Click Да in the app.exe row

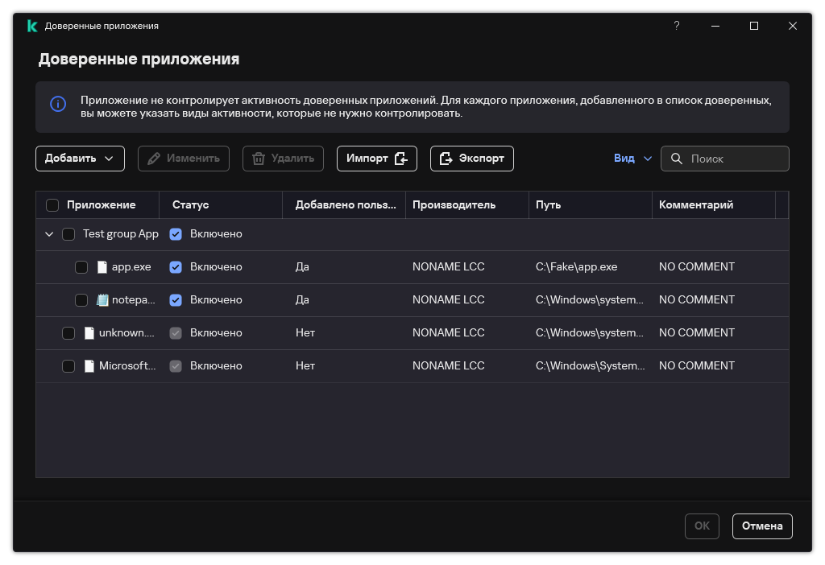(303, 267)
